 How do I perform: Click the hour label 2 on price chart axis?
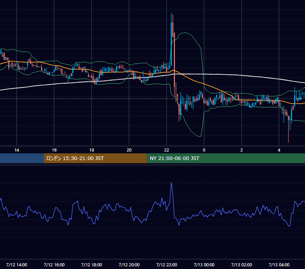pyautogui.click(x=242, y=150)
